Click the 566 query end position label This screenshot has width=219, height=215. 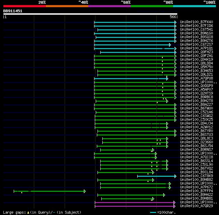[x=173, y=17]
